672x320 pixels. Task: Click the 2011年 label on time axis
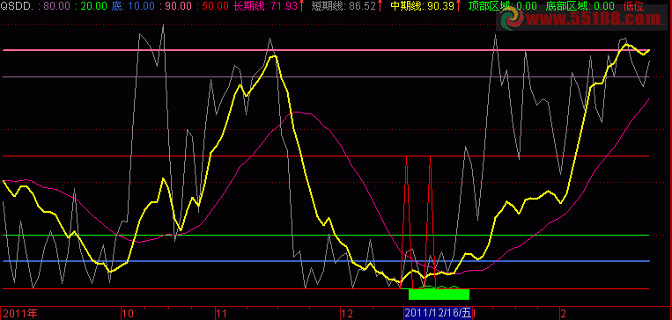point(20,314)
